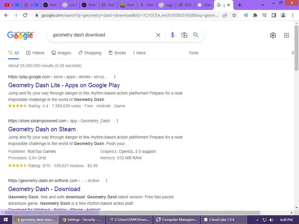The width and height of the screenshot is (299, 224).
Task: Switch to 7-Zip Downloads taskbar window
Action: 129,220
